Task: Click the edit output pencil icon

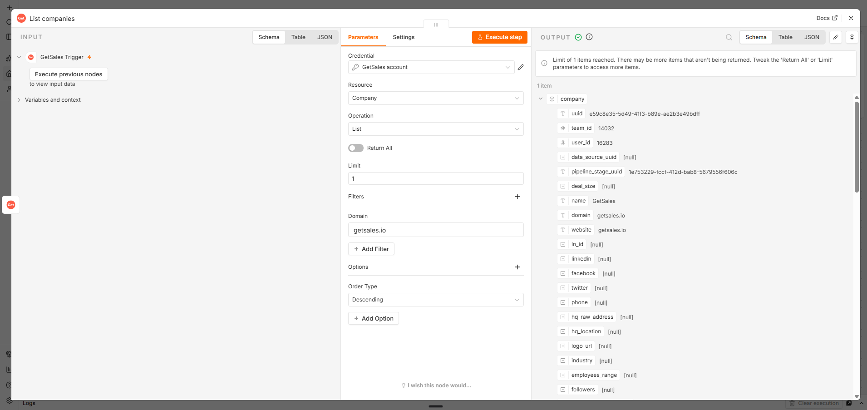Action: (836, 37)
